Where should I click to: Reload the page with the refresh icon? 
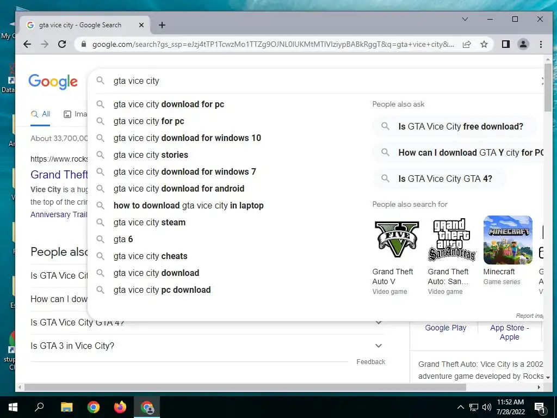click(62, 44)
